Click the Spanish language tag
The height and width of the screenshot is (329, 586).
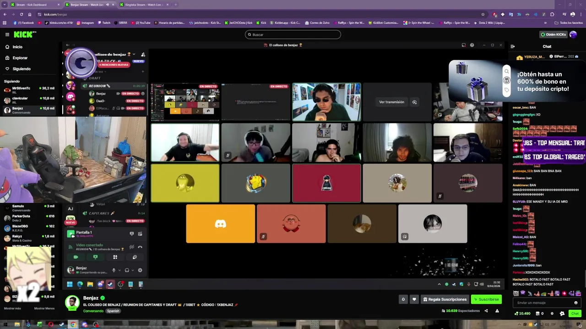pyautogui.click(x=113, y=311)
